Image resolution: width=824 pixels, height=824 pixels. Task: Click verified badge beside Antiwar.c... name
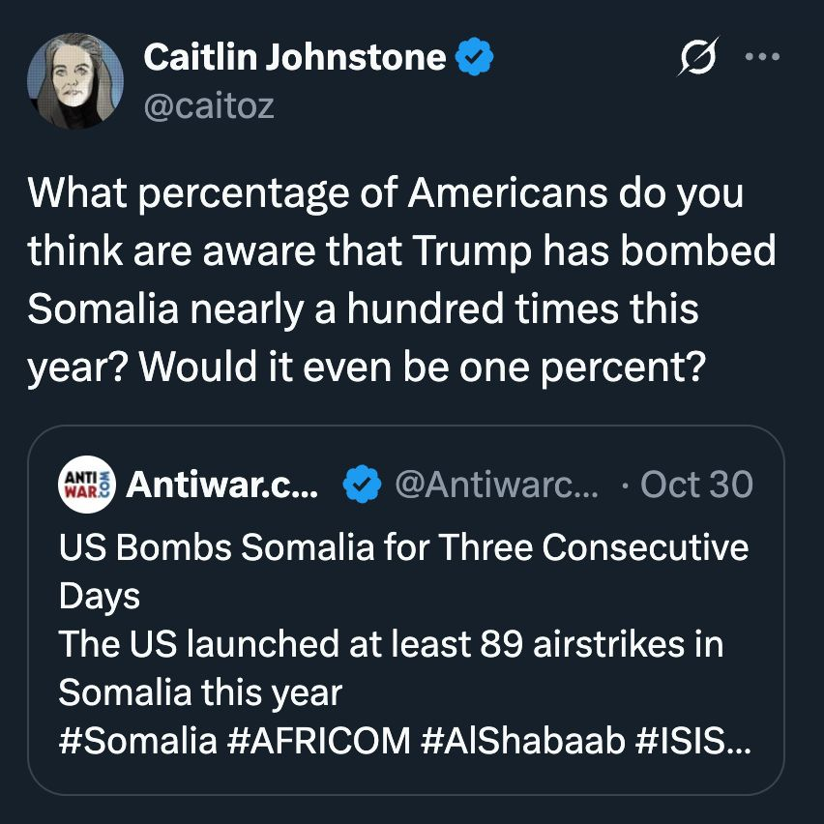[363, 484]
